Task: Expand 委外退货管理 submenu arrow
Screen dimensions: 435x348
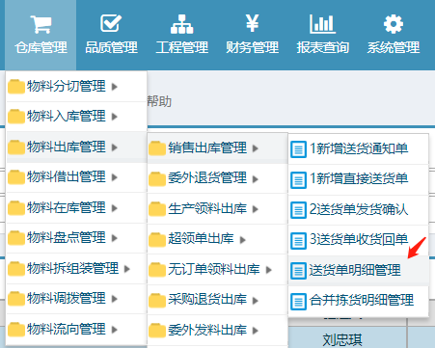Action: tap(256, 179)
